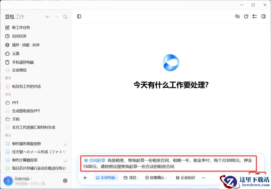Click the clock icon beside 自动任务
Image resolution: width=271 pixels, height=189 pixels.
(x=7, y=36)
